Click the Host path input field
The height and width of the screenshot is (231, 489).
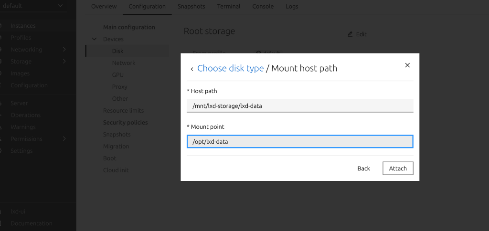[x=299, y=106]
